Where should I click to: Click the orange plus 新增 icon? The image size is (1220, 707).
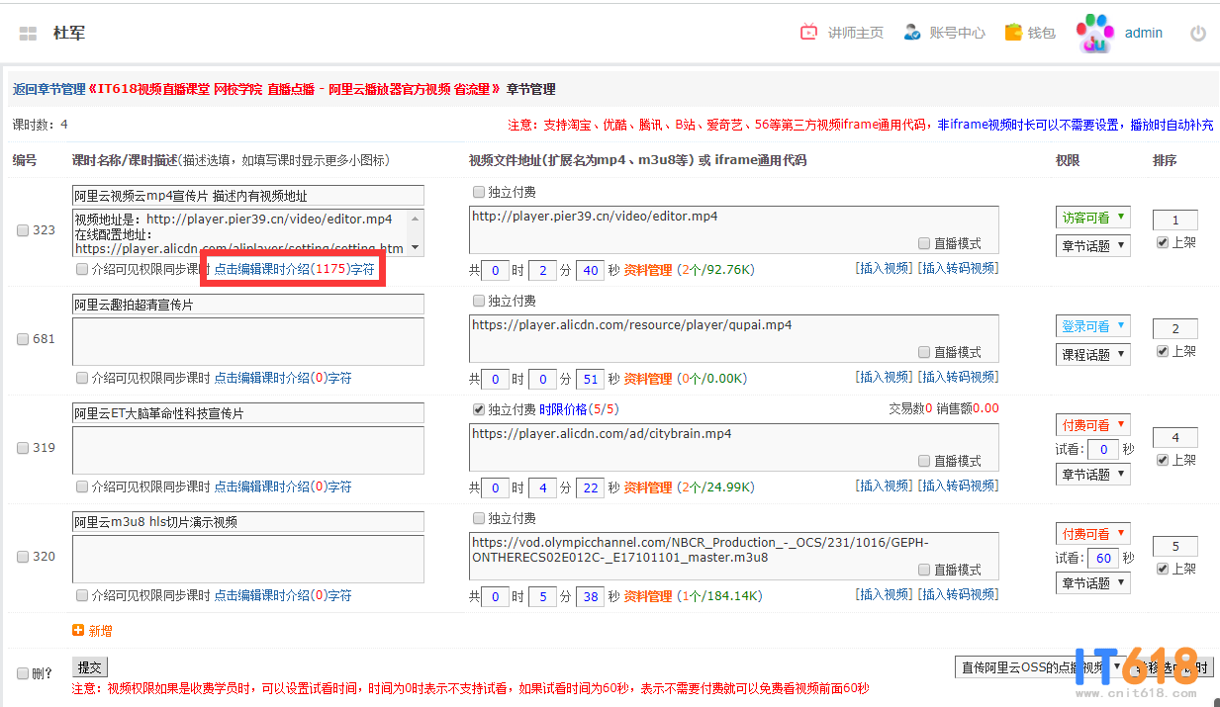(78, 630)
